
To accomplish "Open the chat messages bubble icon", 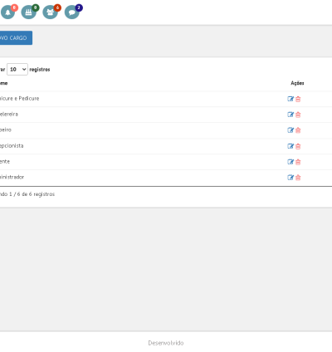I will 71,12.
